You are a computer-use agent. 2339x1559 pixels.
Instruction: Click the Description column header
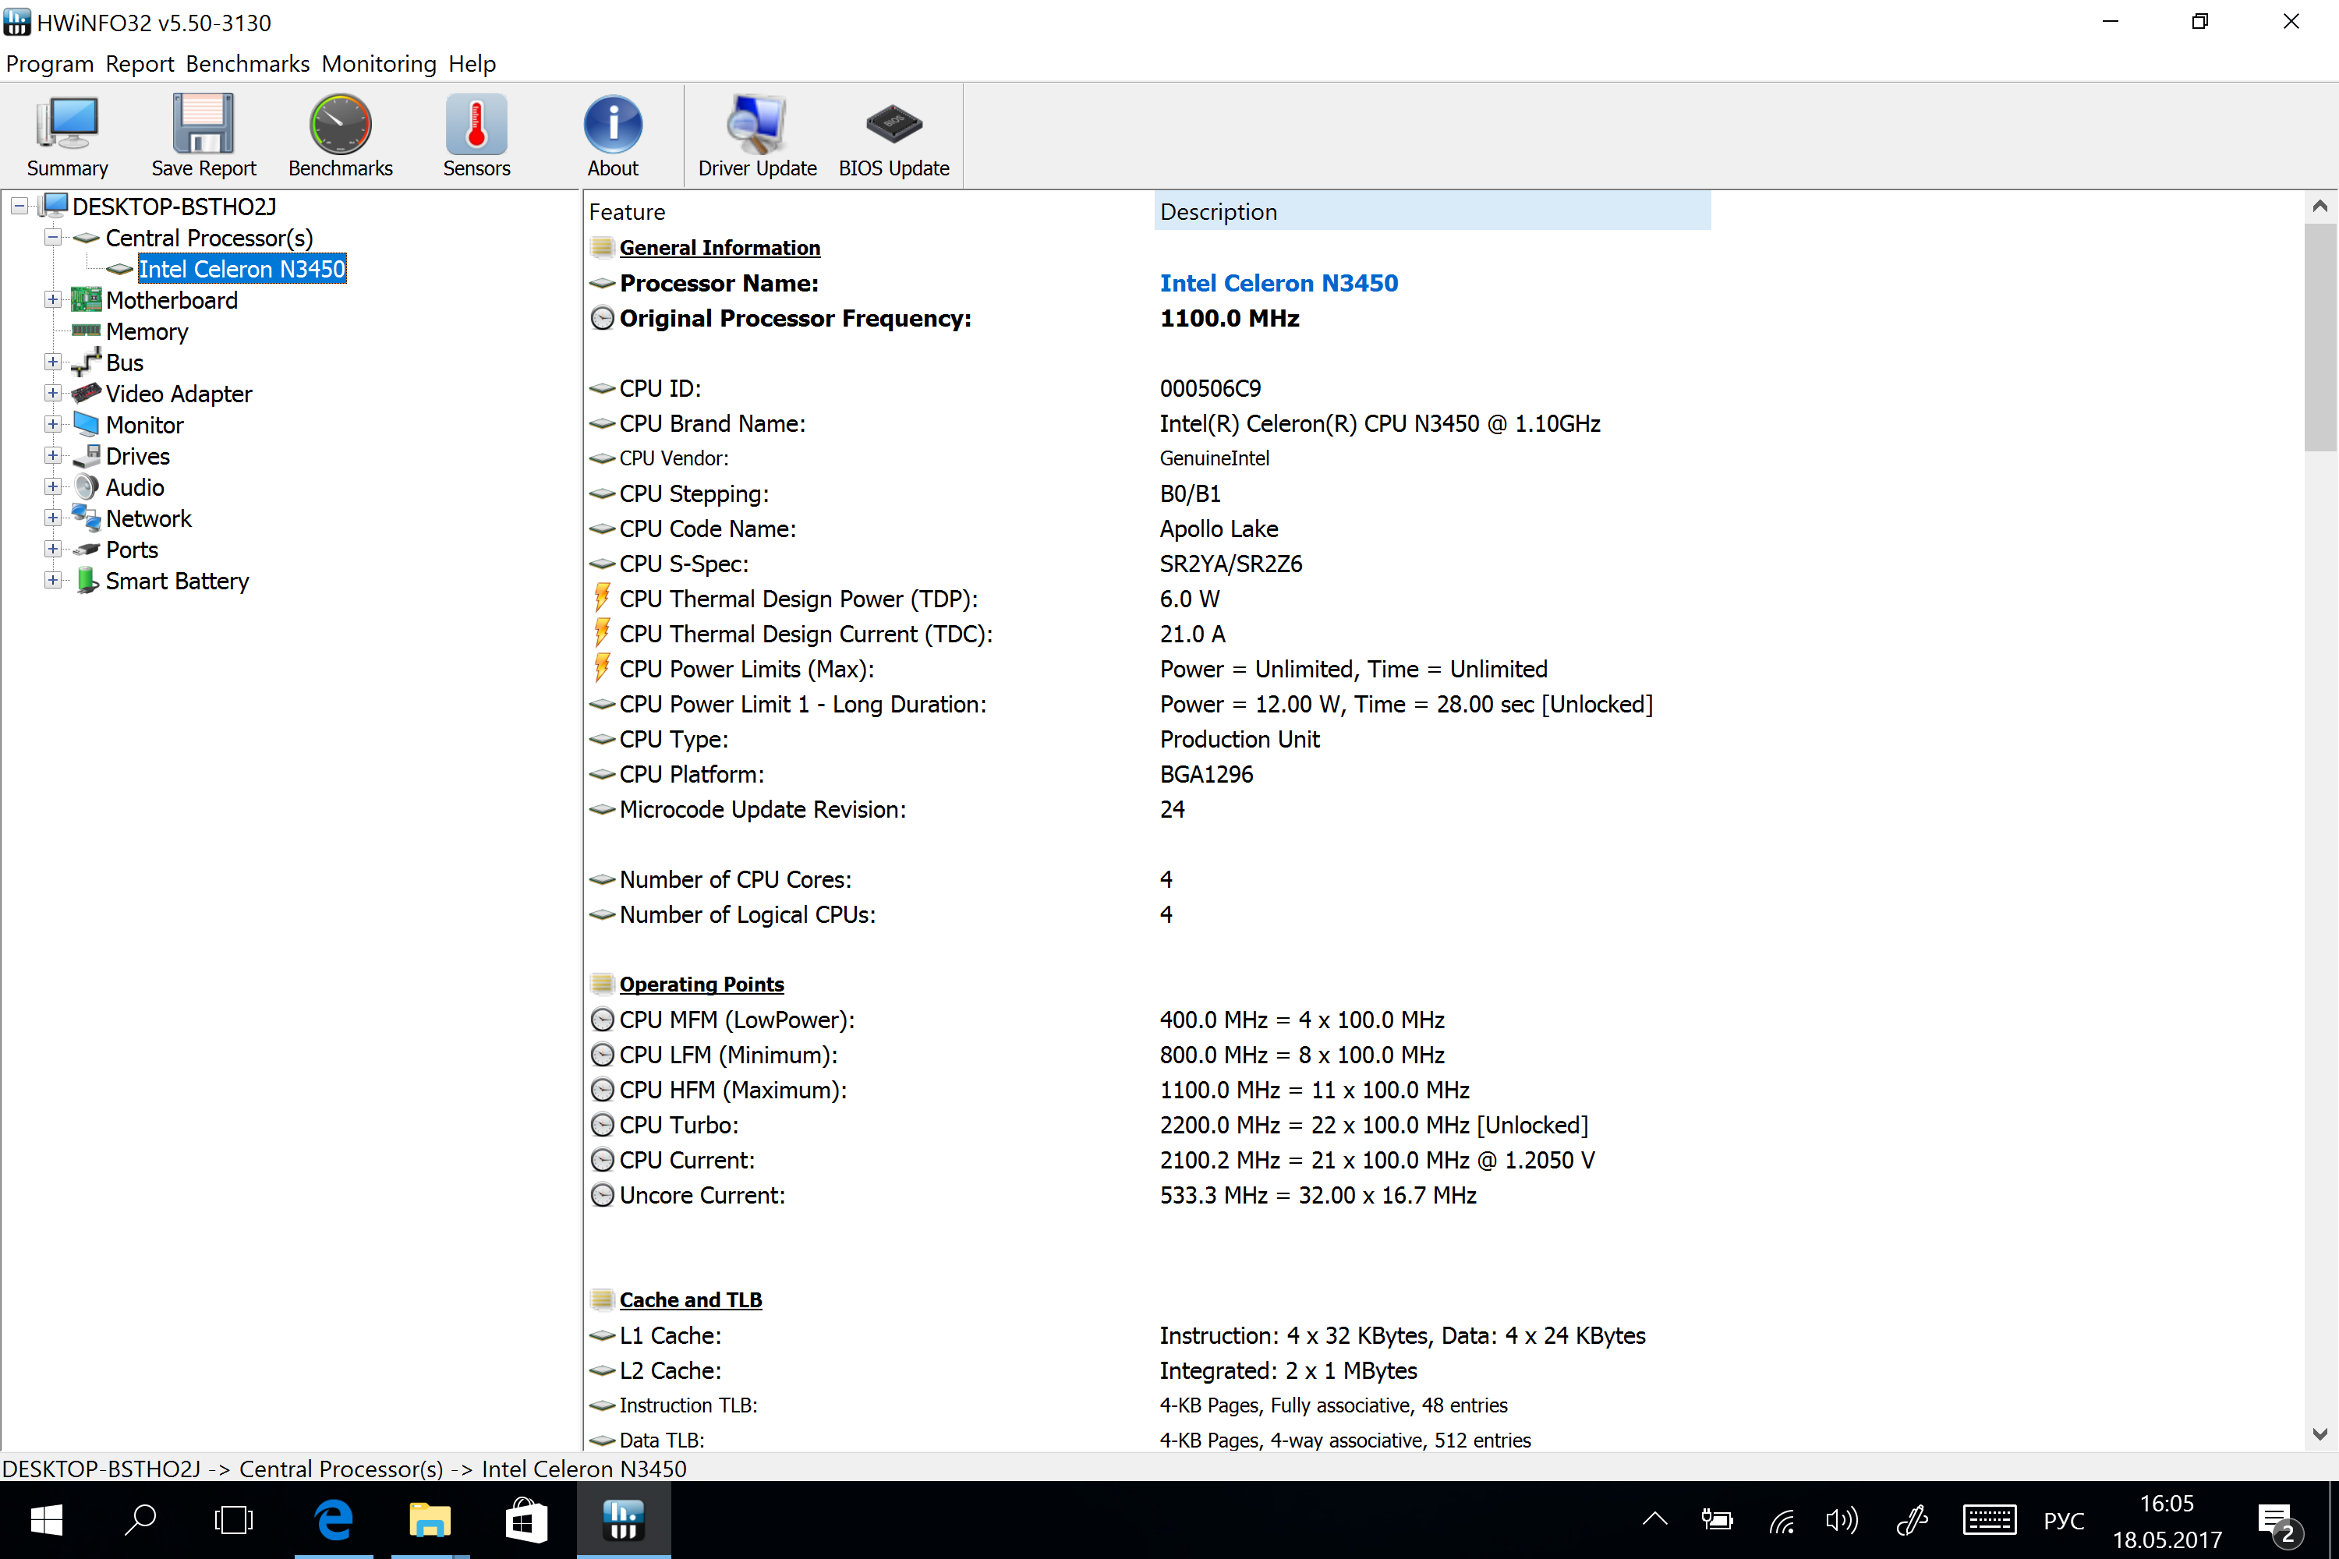tap(1432, 212)
